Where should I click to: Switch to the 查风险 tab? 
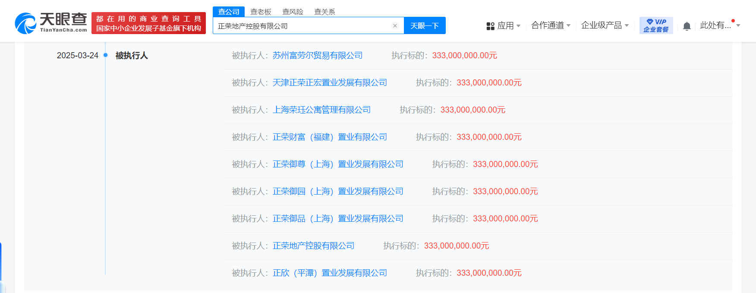(293, 12)
